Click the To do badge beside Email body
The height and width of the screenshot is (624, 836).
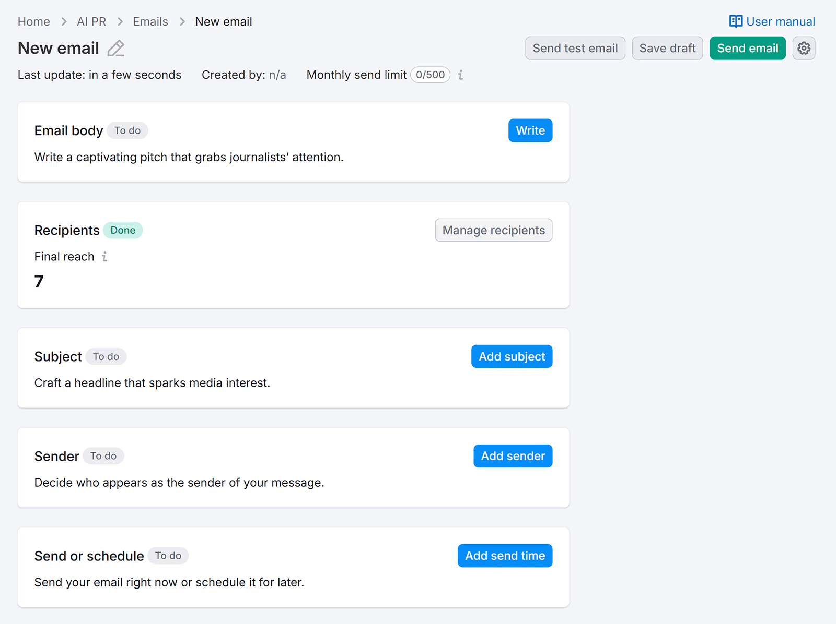click(x=127, y=130)
